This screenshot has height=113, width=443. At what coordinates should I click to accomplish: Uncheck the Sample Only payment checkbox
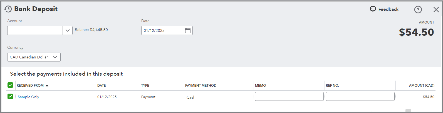point(10,96)
